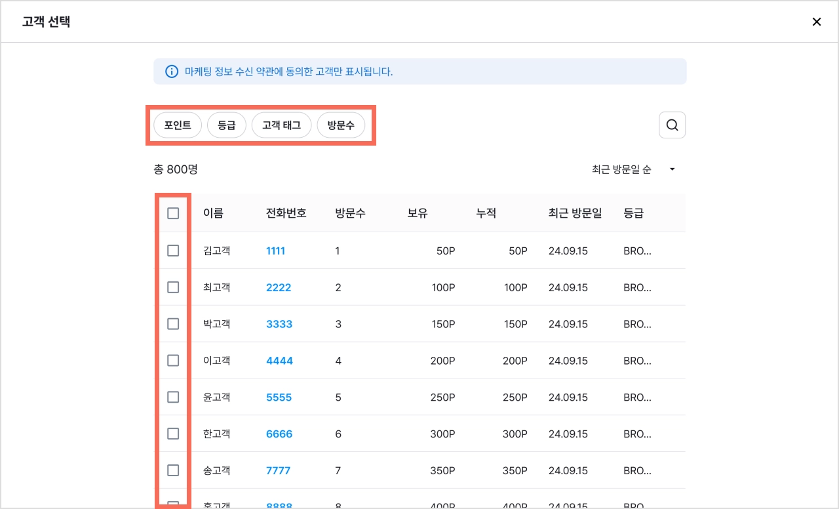This screenshot has width=839, height=509.
Task: Select the name 박고객
Action: tap(217, 324)
